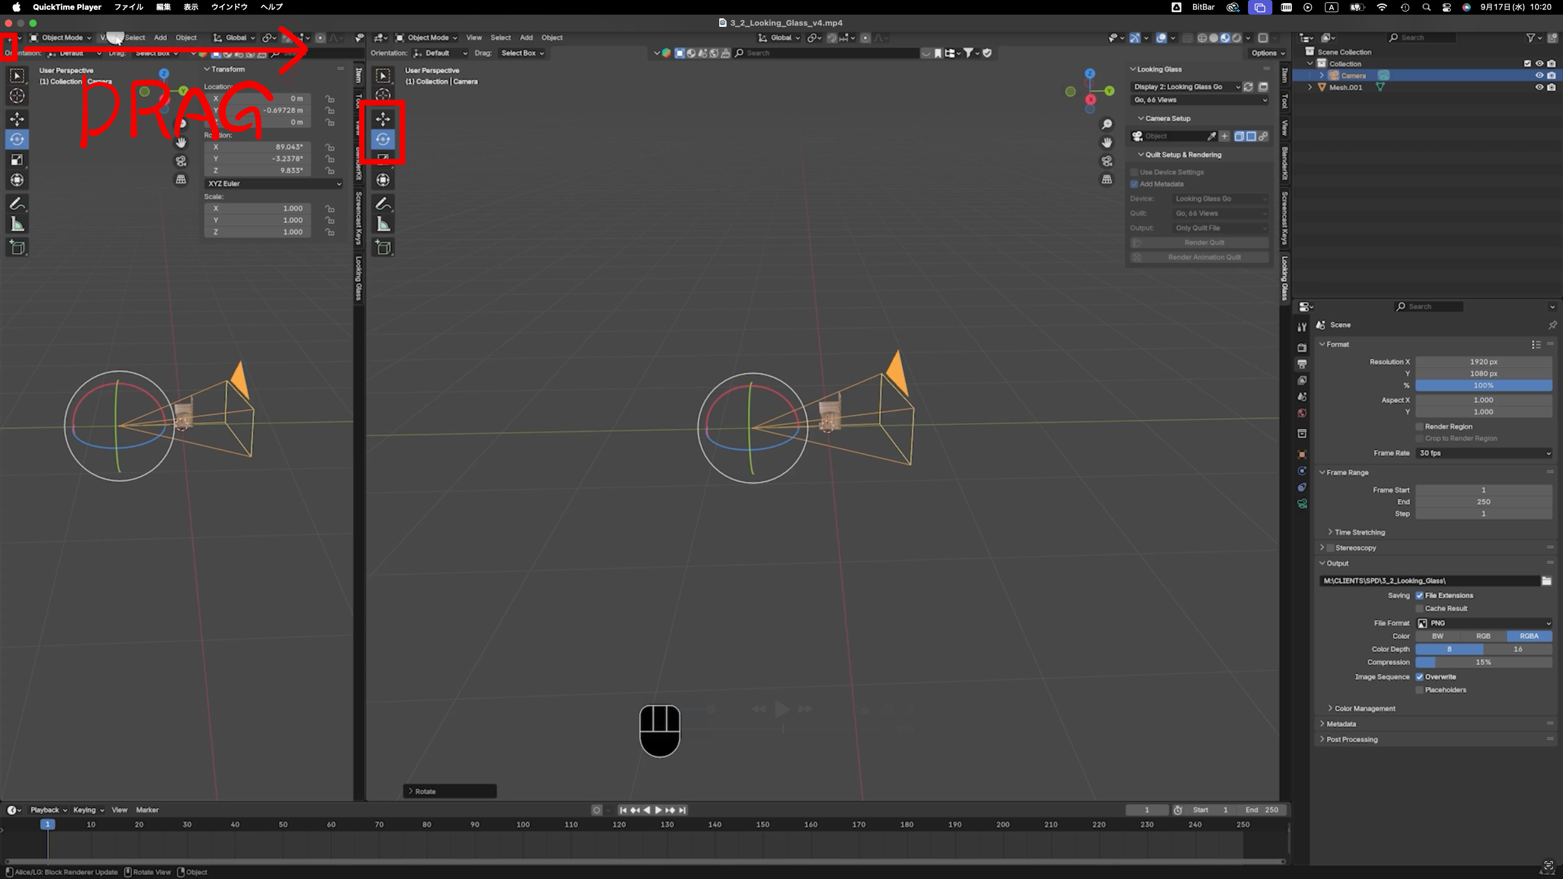This screenshot has width=1563, height=879.
Task: Open the Output Properties tab in the Properties editor
Action: 1302,364
